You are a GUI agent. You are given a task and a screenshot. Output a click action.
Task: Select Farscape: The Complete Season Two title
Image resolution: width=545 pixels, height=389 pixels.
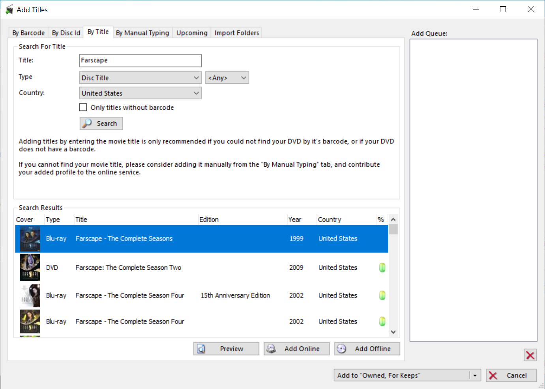pyautogui.click(x=128, y=268)
